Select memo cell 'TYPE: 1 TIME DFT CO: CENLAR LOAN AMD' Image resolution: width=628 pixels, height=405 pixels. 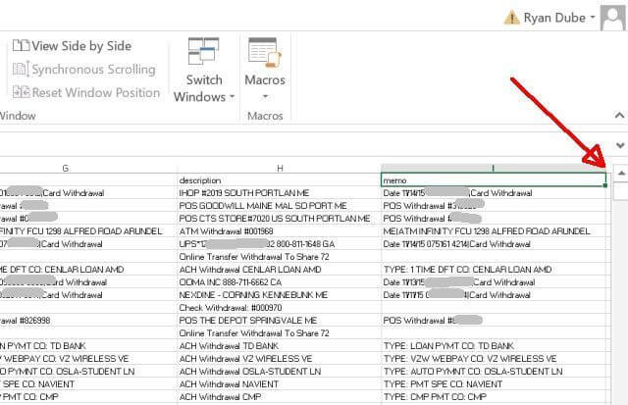coord(494,270)
